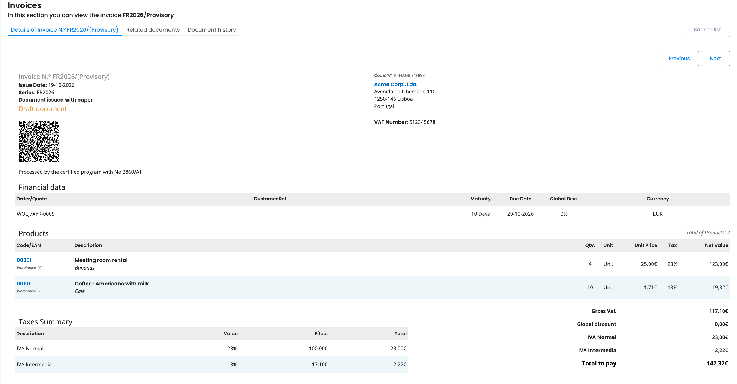This screenshot has width=737, height=384.
Task: Select the IVA Normal row in Taxes Summary
Action: pyautogui.click(x=211, y=349)
